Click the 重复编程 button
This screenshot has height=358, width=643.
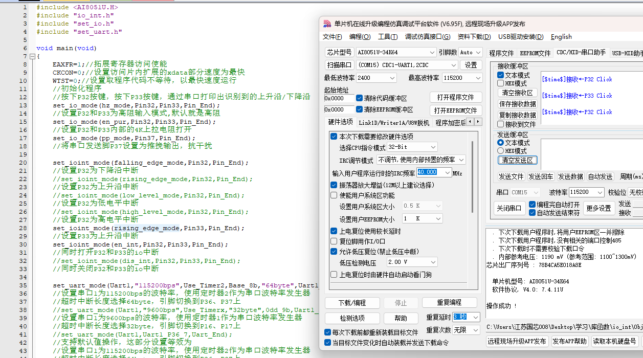pyautogui.click(x=449, y=303)
